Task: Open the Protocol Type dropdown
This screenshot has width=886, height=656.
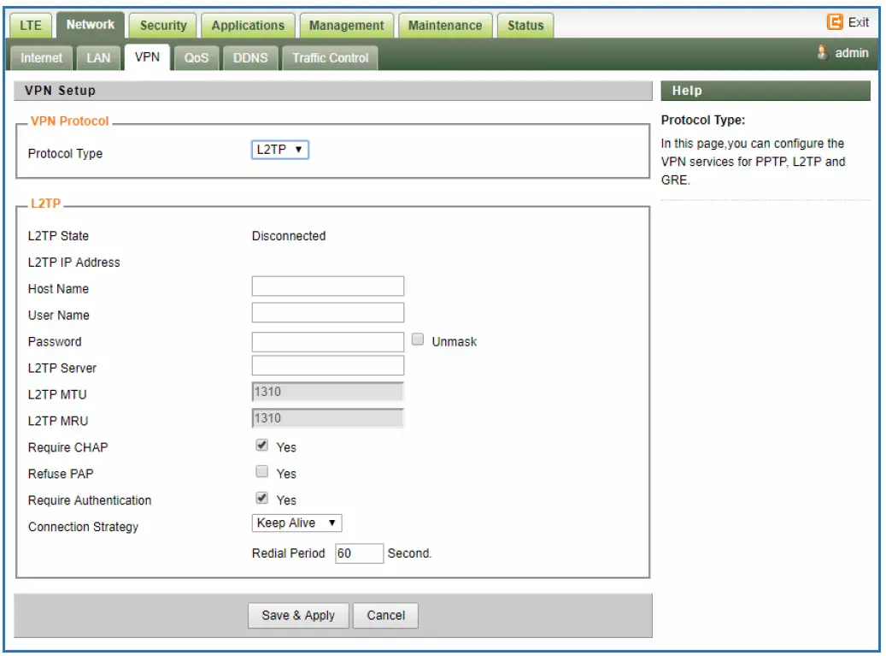Action: pyautogui.click(x=279, y=151)
